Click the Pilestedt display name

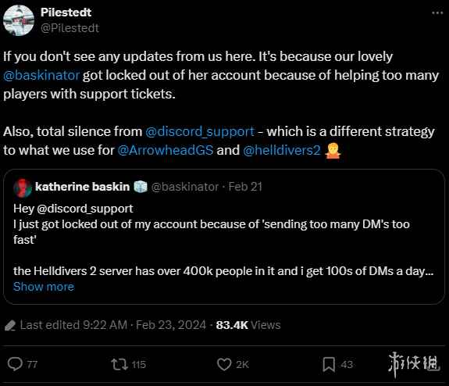click(66, 13)
